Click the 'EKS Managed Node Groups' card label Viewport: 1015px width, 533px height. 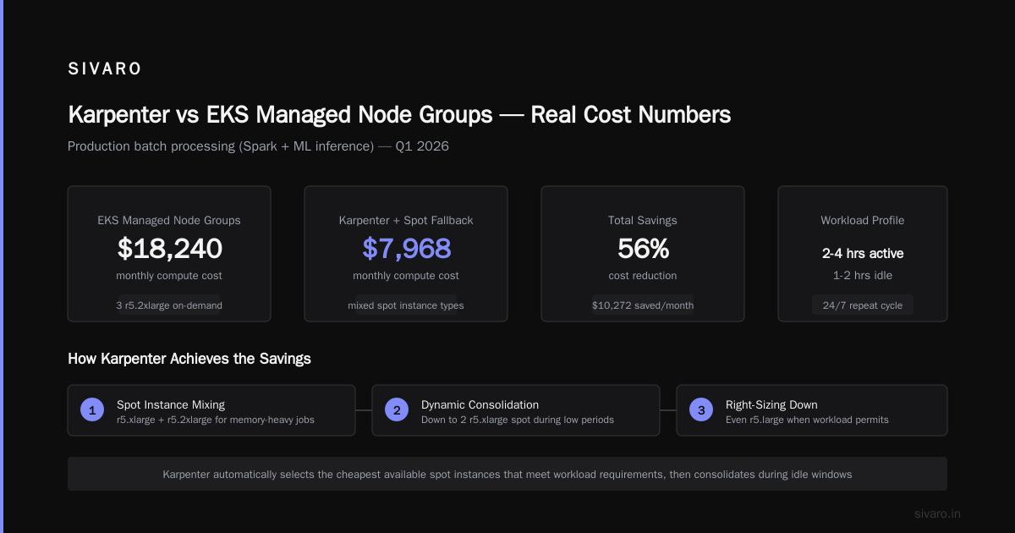click(169, 220)
